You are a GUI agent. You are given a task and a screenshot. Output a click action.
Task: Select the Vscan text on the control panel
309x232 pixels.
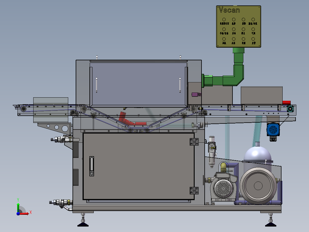click(229, 10)
